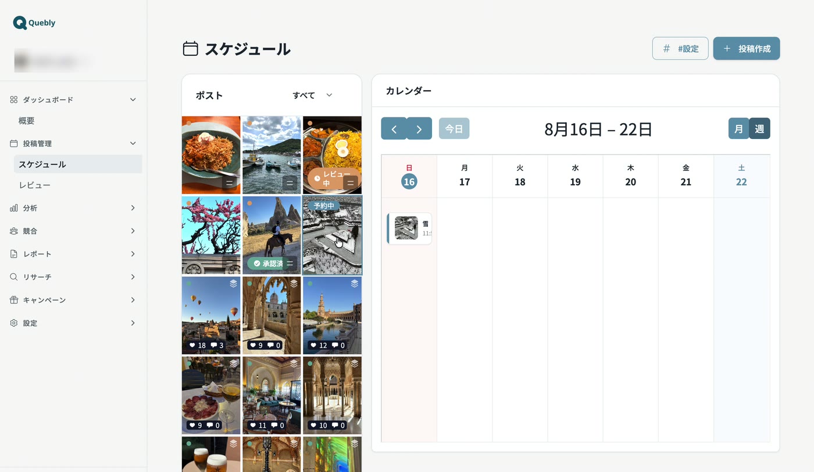Click the calendar icon beside 投稿管理
The width and height of the screenshot is (814, 472).
[x=14, y=143]
